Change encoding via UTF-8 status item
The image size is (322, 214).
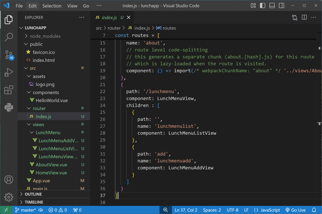pyautogui.click(x=232, y=210)
